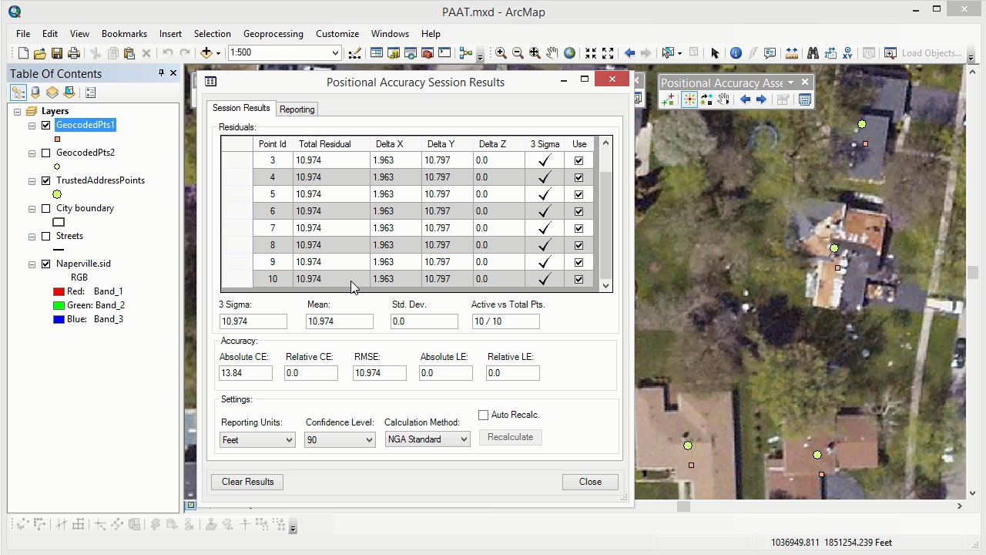Click the Clear Results button
Image resolution: width=986 pixels, height=555 pixels.
(x=247, y=482)
